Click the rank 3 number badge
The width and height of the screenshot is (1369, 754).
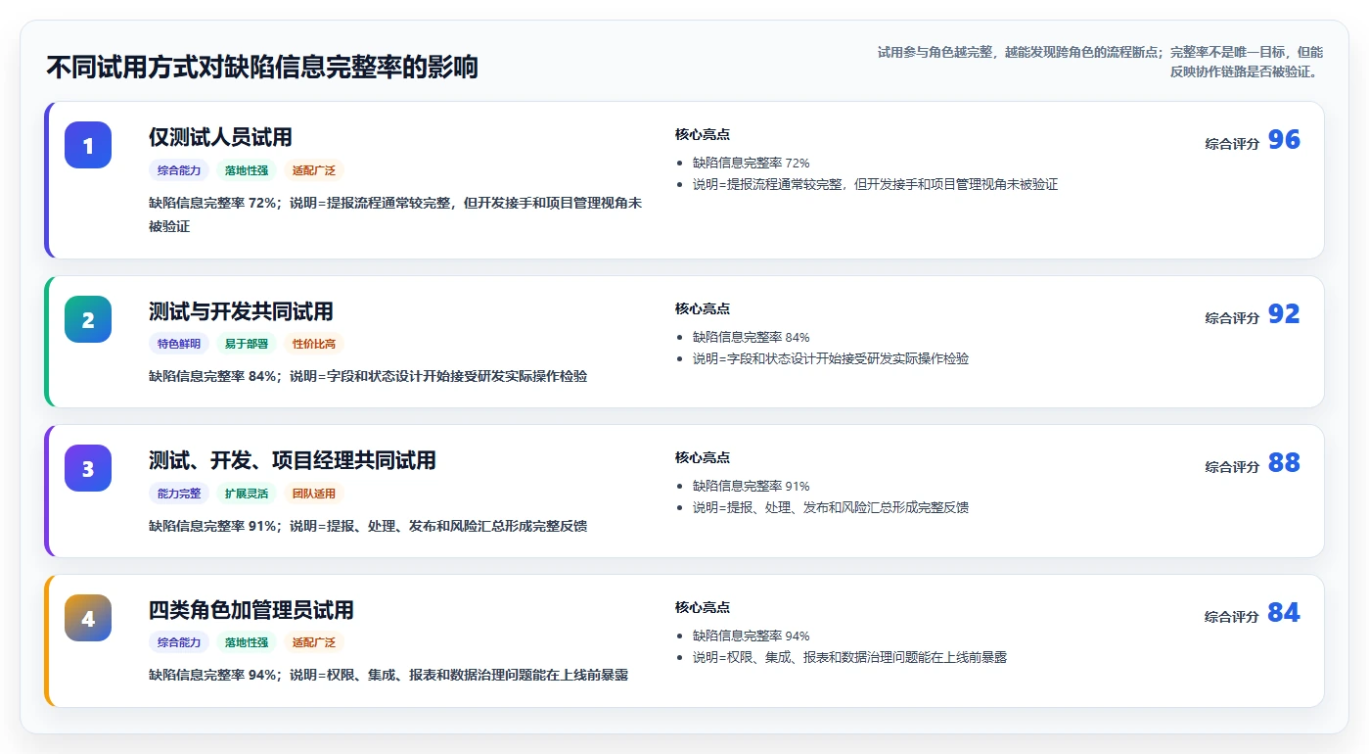tap(88, 468)
